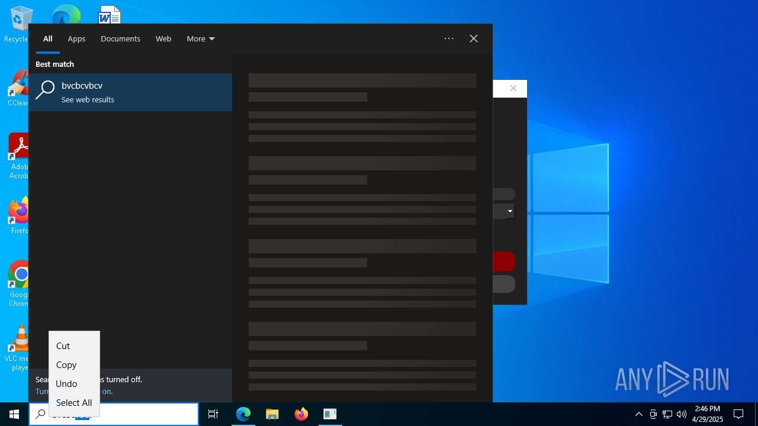Switch to the running app taskbar icon

click(330, 414)
